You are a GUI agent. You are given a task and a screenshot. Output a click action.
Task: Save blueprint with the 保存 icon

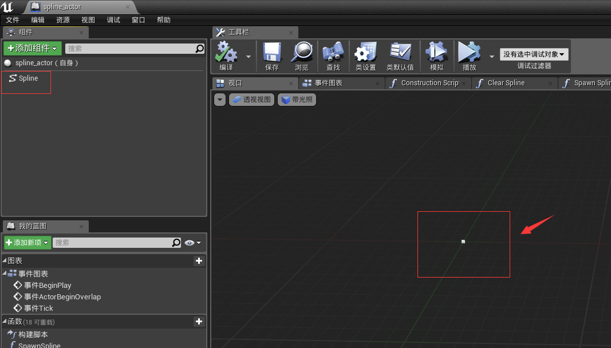click(x=271, y=56)
